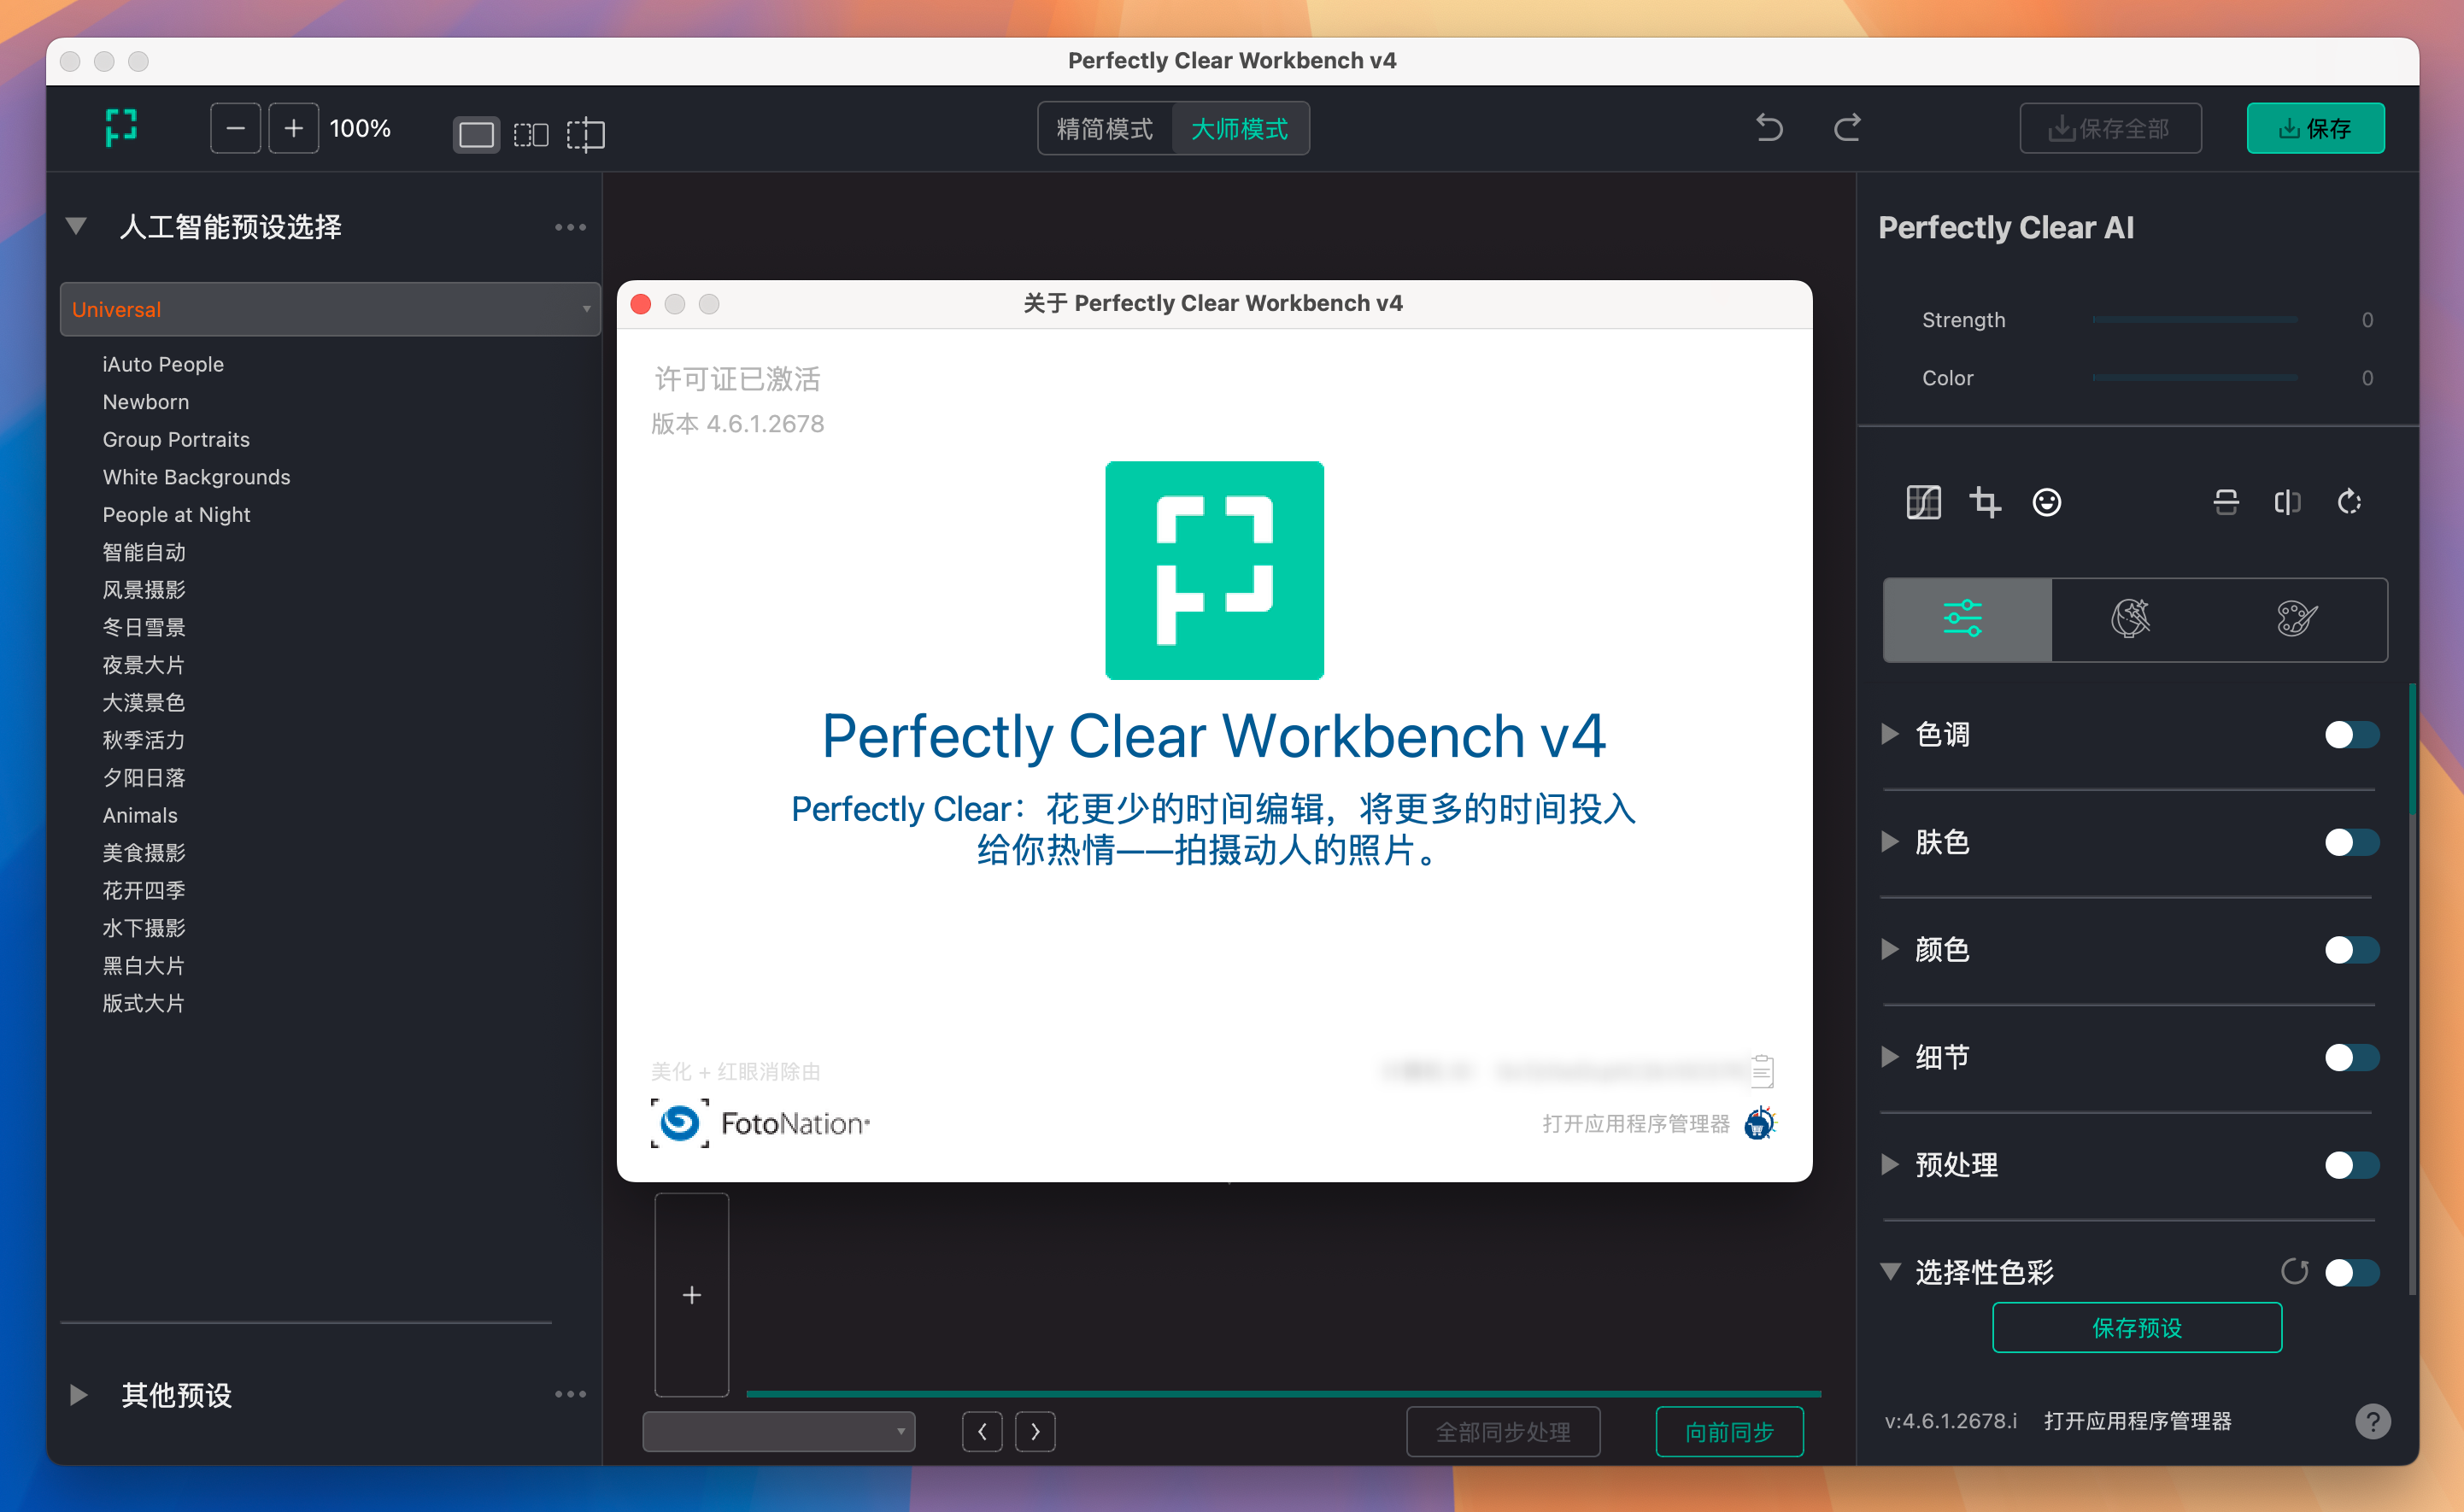Open 打开应用程序管理器 link in the right panel

coord(2138,1421)
